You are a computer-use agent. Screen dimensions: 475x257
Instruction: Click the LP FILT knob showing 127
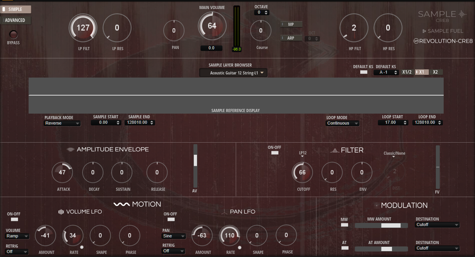tap(83, 28)
